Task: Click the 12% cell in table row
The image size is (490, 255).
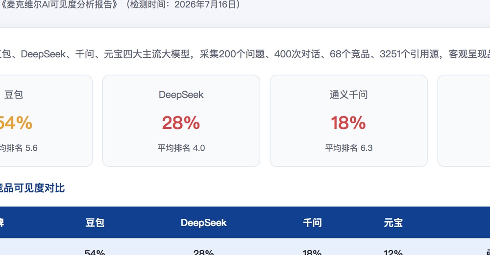Action: point(393,252)
